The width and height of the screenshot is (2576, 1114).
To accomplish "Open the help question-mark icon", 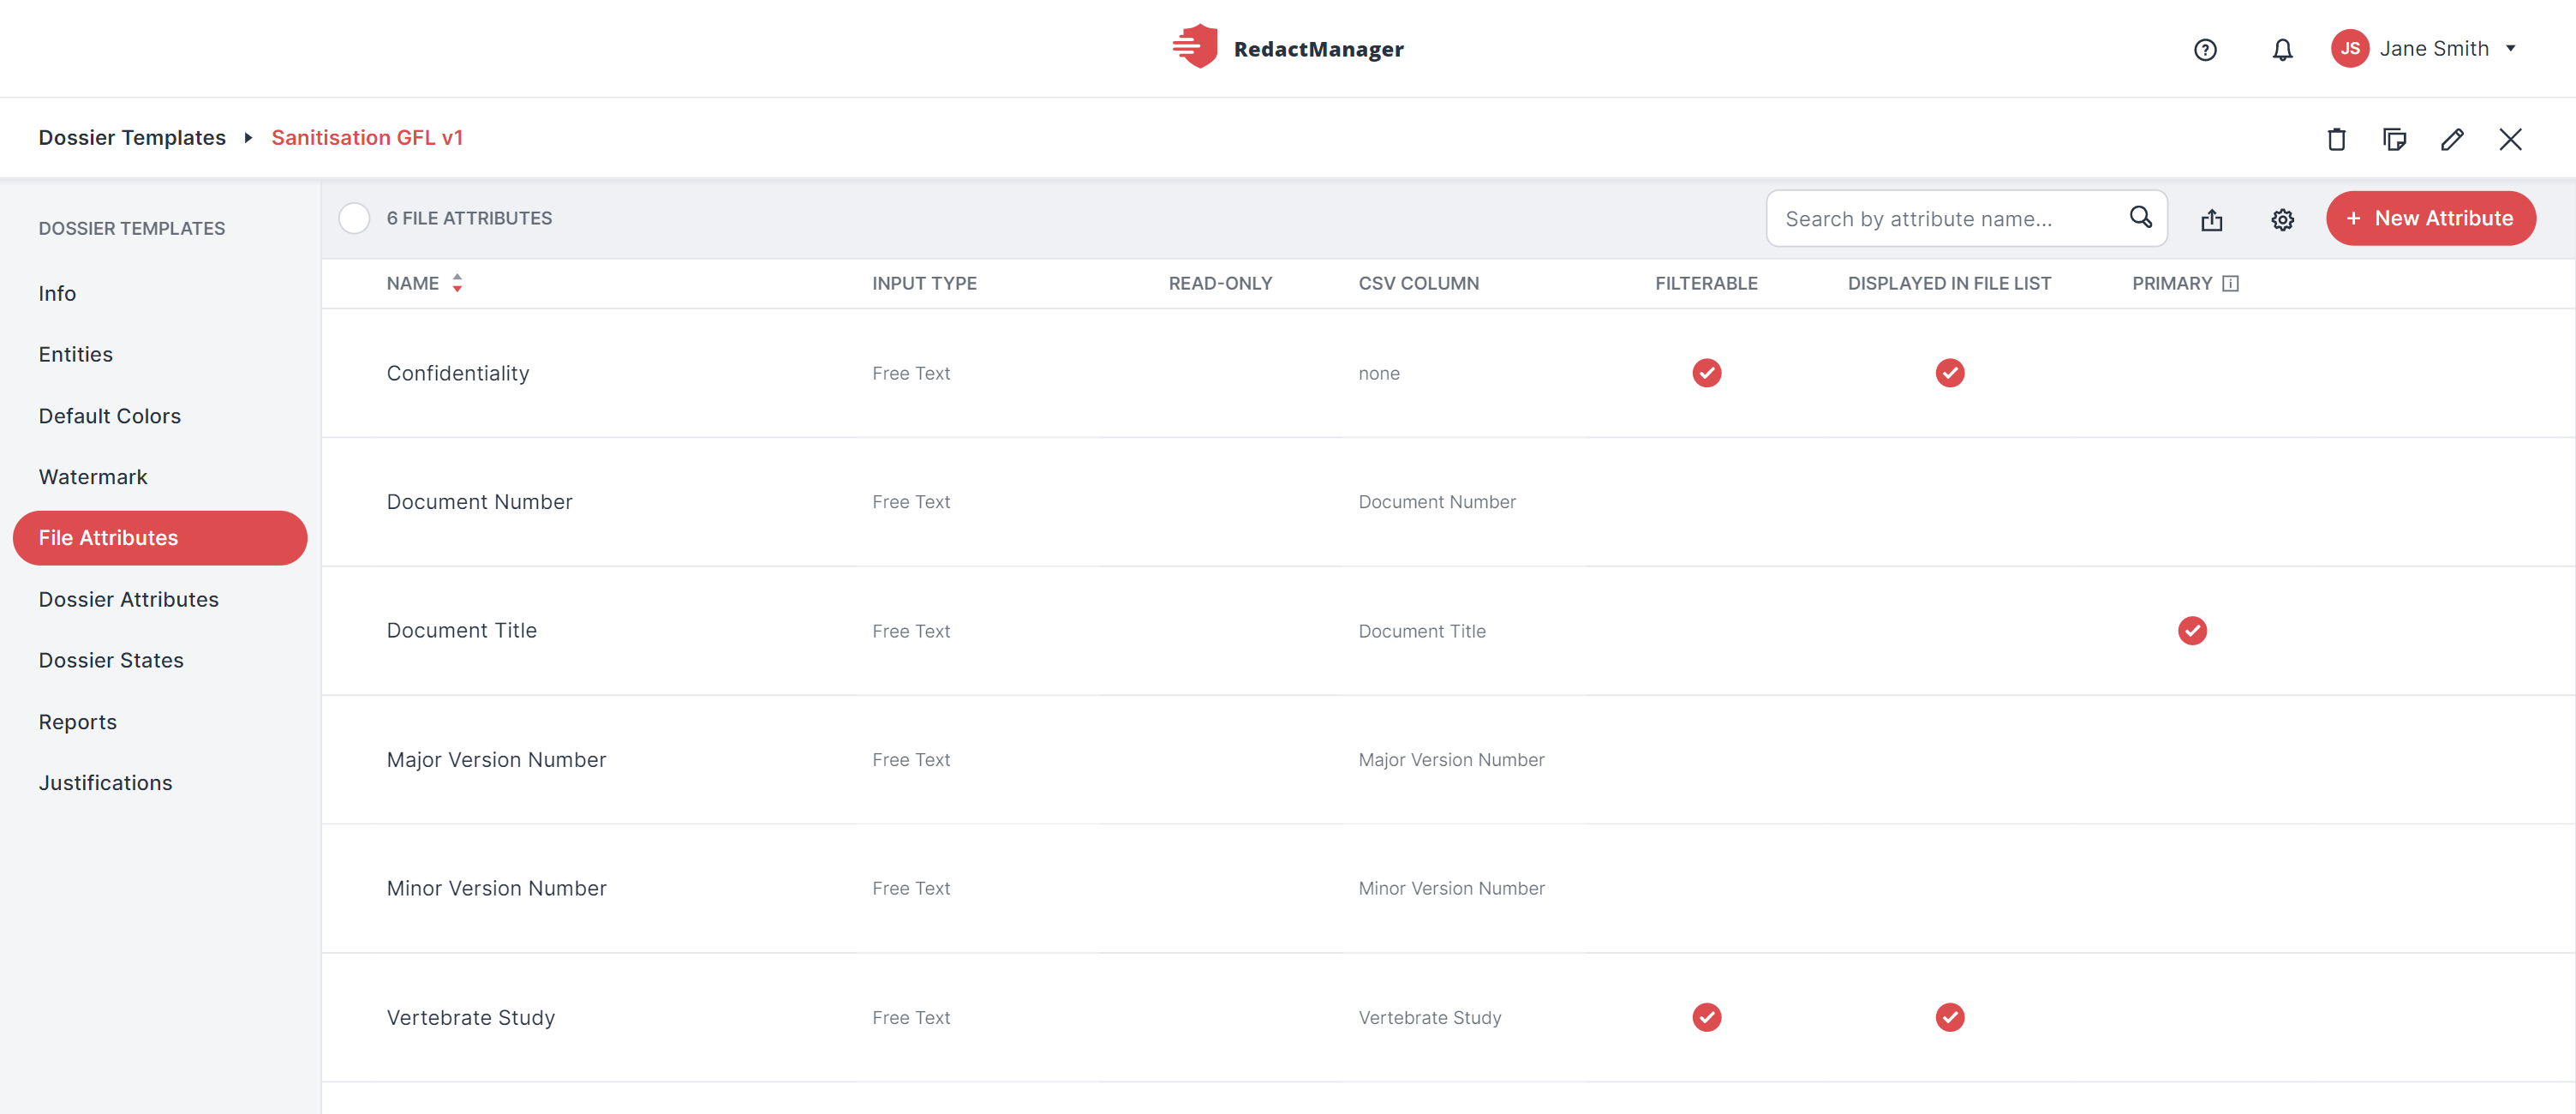I will (2205, 49).
